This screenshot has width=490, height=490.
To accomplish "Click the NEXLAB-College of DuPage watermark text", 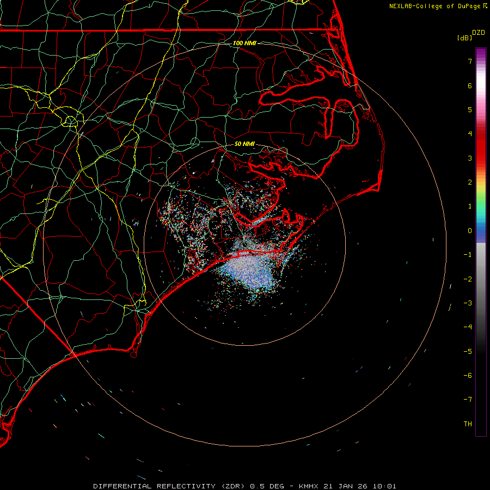I will 438,6.
